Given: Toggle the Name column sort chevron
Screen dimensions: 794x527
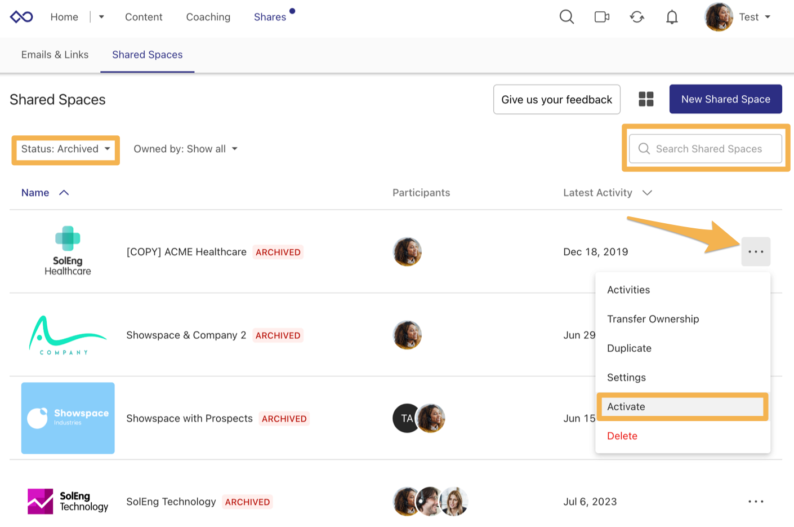Looking at the screenshot, I should pyautogui.click(x=63, y=192).
